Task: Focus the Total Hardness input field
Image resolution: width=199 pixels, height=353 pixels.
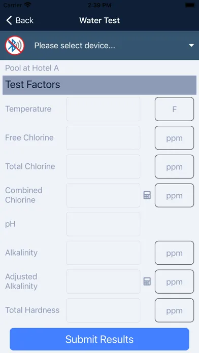Action: (103, 310)
